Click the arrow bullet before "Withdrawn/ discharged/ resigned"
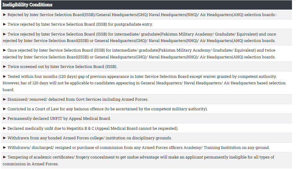 click(4, 147)
